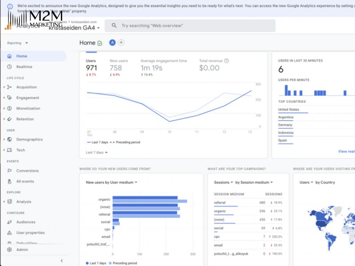Click the organic bar in chart
This screenshot has height=266, width=355.
click(x=145, y=198)
